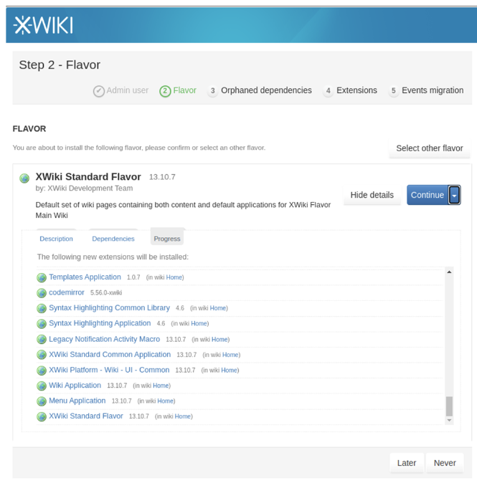Click step 5 Events migration number badge
The height and width of the screenshot is (483, 477).
click(x=394, y=91)
